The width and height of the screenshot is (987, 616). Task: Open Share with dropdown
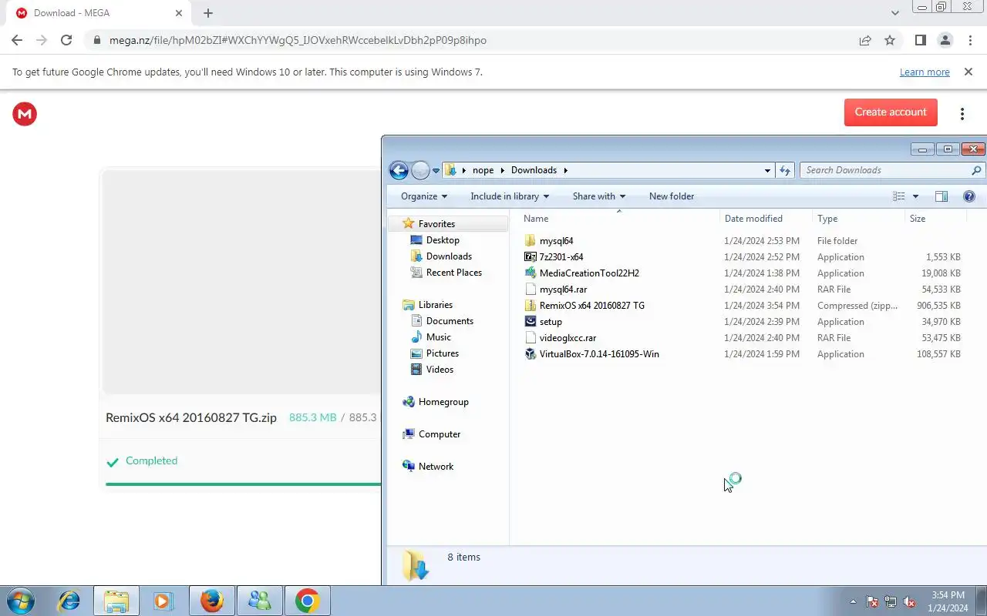(x=598, y=196)
